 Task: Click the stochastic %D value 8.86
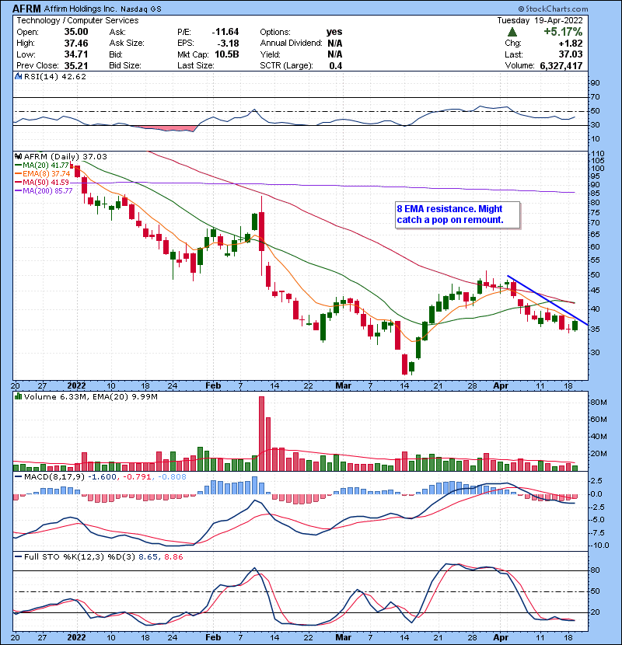pyautogui.click(x=173, y=557)
